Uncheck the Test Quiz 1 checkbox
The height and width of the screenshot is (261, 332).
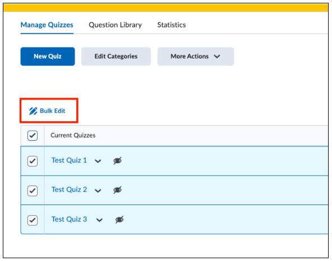(33, 161)
